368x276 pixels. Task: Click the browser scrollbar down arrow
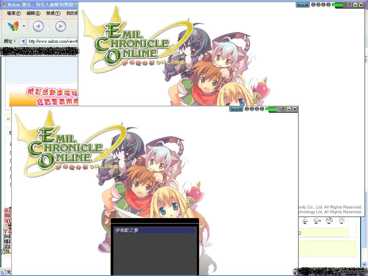(364, 264)
